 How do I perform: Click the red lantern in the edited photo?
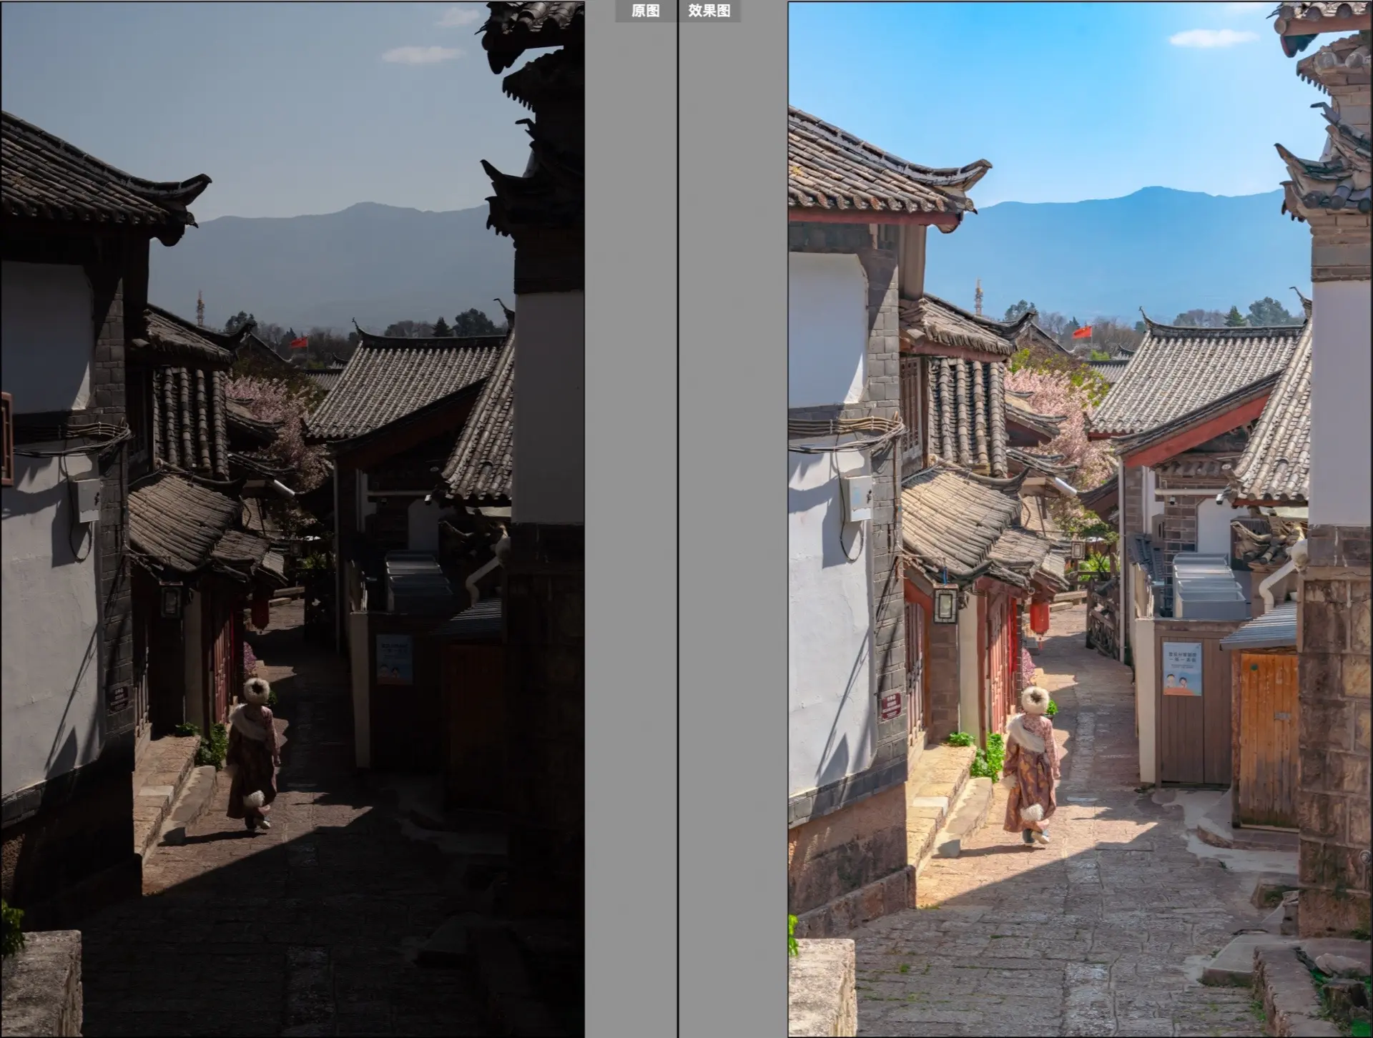point(1039,617)
